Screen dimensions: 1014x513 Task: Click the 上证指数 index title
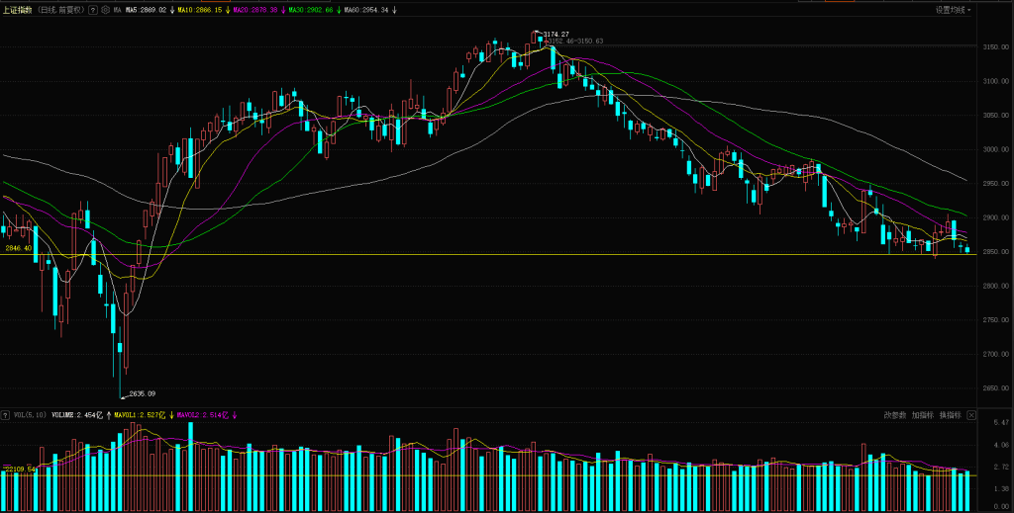(x=20, y=10)
